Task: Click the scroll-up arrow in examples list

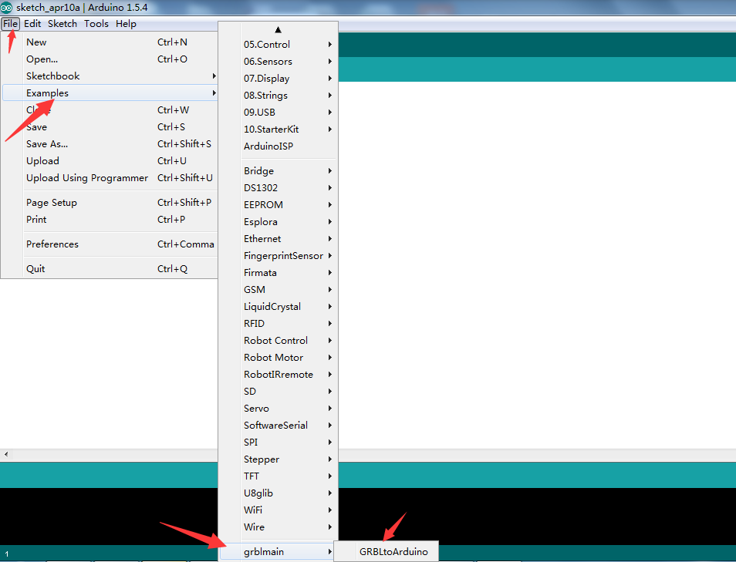Action: pyautogui.click(x=278, y=29)
